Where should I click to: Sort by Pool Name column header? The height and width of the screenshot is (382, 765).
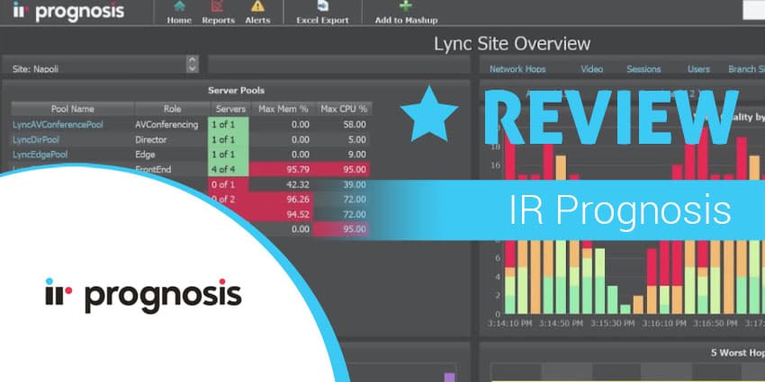(x=73, y=109)
